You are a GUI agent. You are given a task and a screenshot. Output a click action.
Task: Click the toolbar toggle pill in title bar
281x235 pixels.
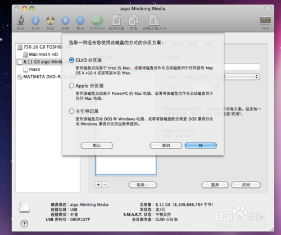pyautogui.click(x=268, y=8)
